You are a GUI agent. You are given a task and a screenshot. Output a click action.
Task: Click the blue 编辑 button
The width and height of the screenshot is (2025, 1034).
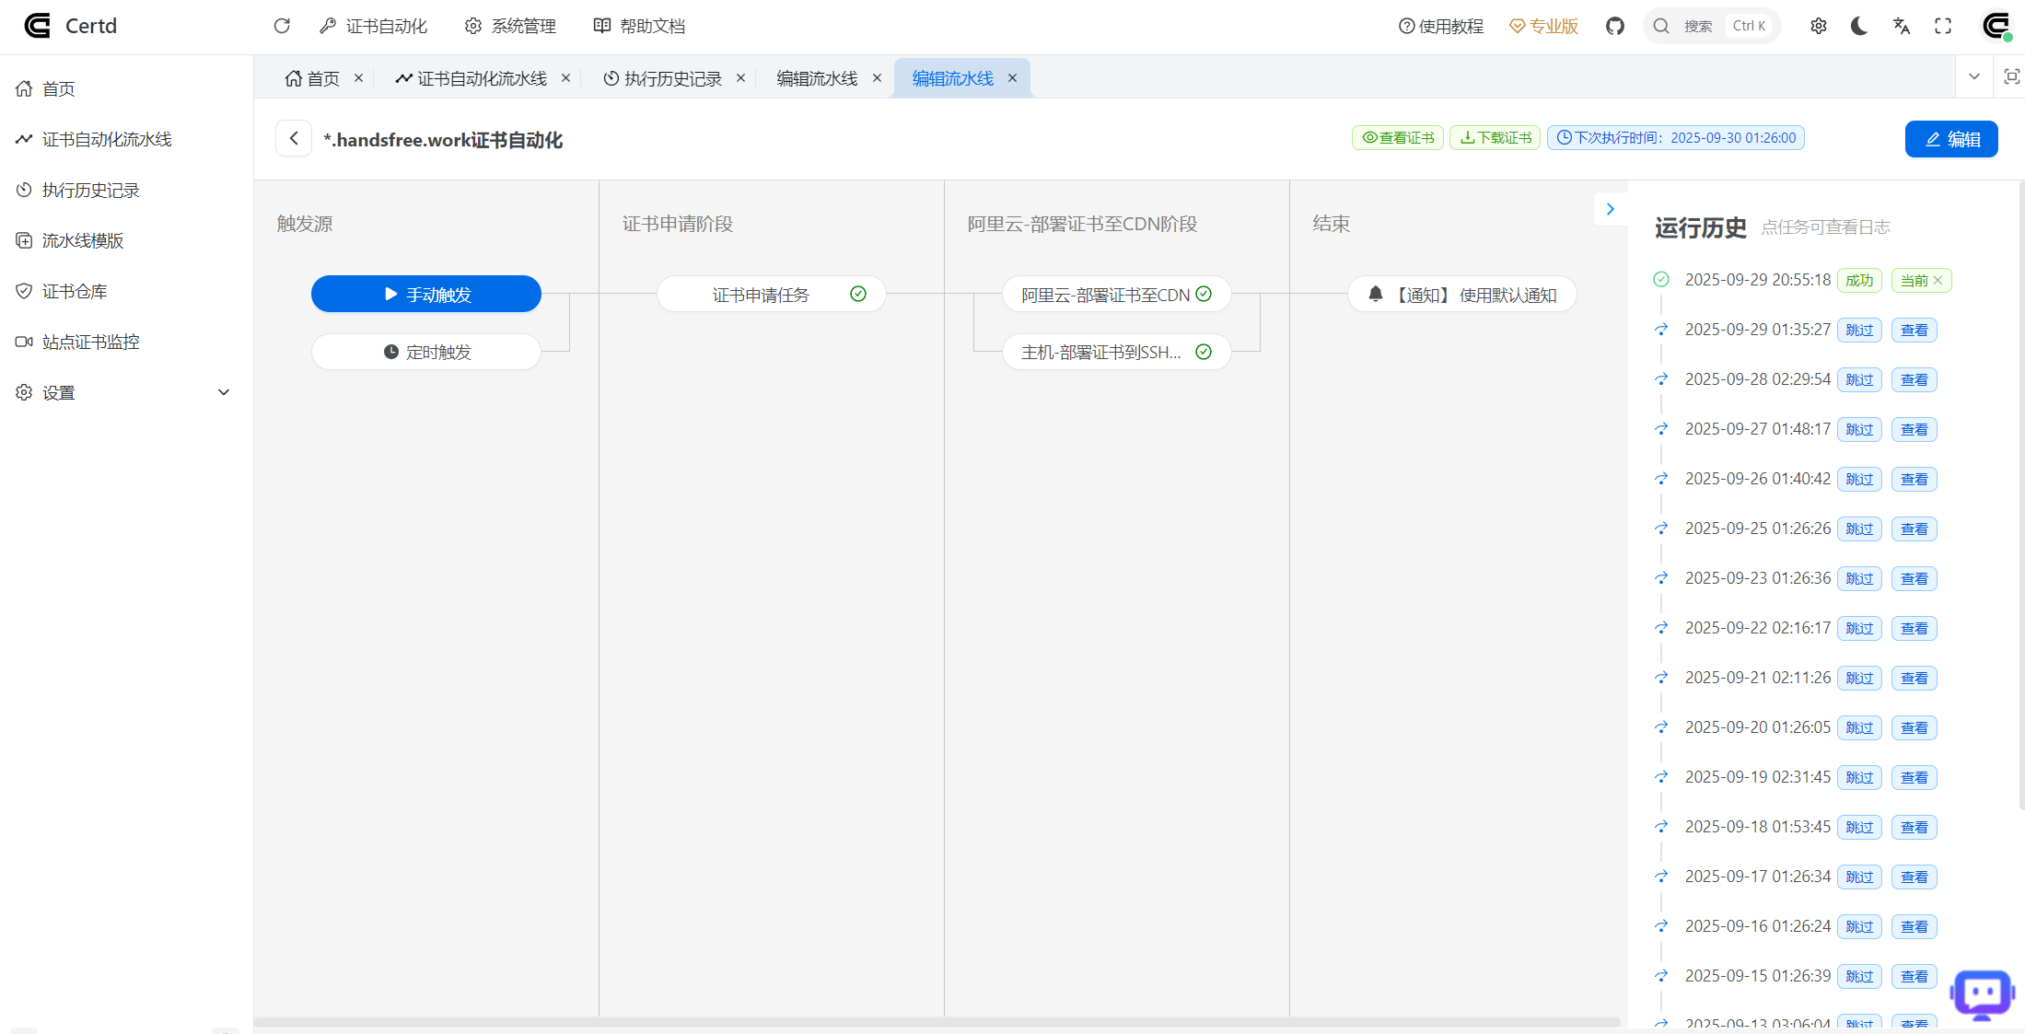(1950, 139)
